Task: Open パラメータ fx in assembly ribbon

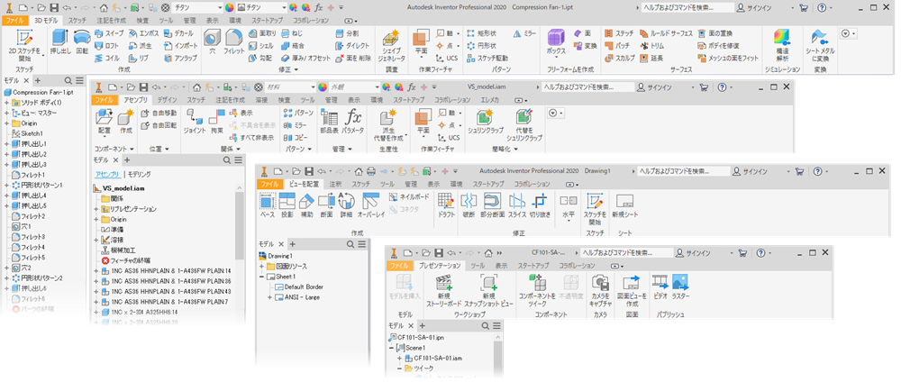Action: 353,122
